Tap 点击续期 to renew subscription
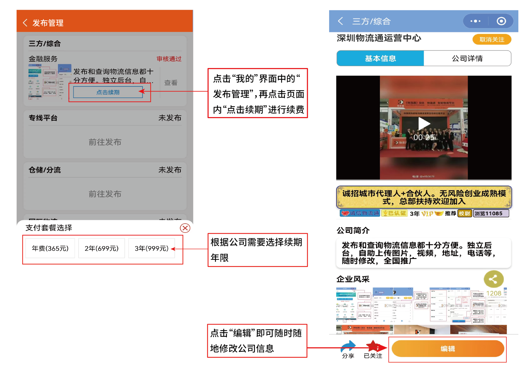The image size is (527, 377). coord(108,92)
